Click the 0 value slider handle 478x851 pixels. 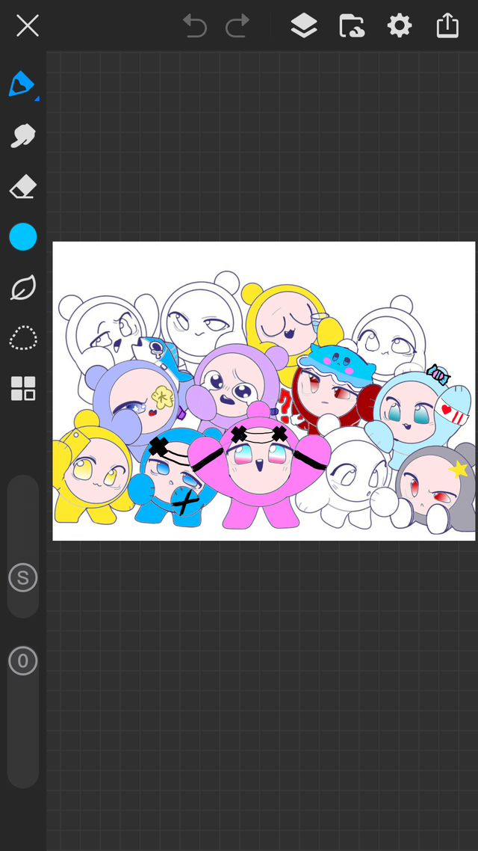(x=23, y=661)
